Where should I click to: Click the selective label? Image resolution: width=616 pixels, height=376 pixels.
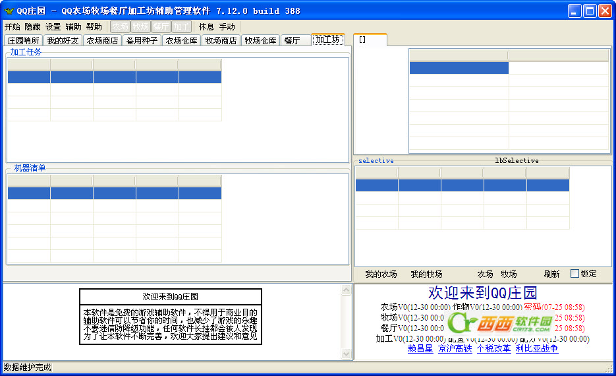point(376,160)
